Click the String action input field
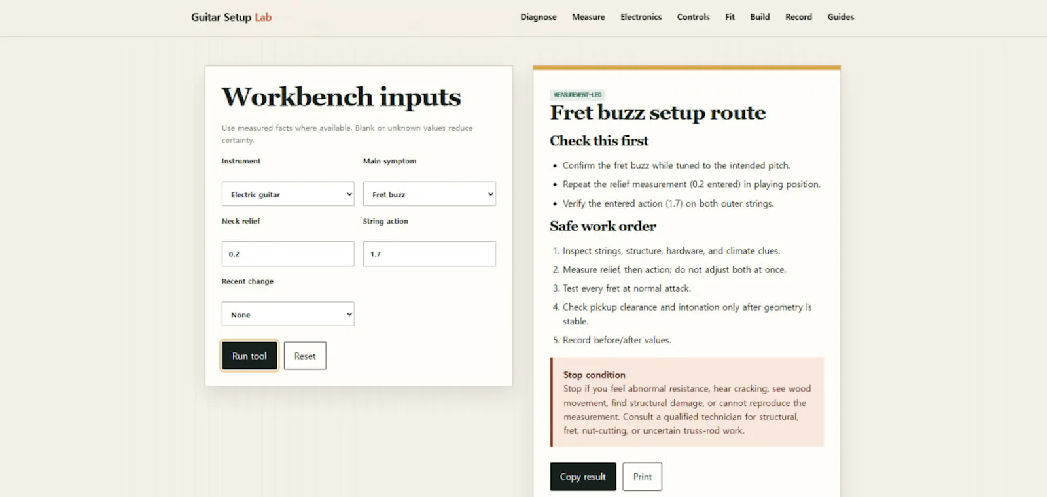Screen dimensions: 1047x497 coord(429,254)
